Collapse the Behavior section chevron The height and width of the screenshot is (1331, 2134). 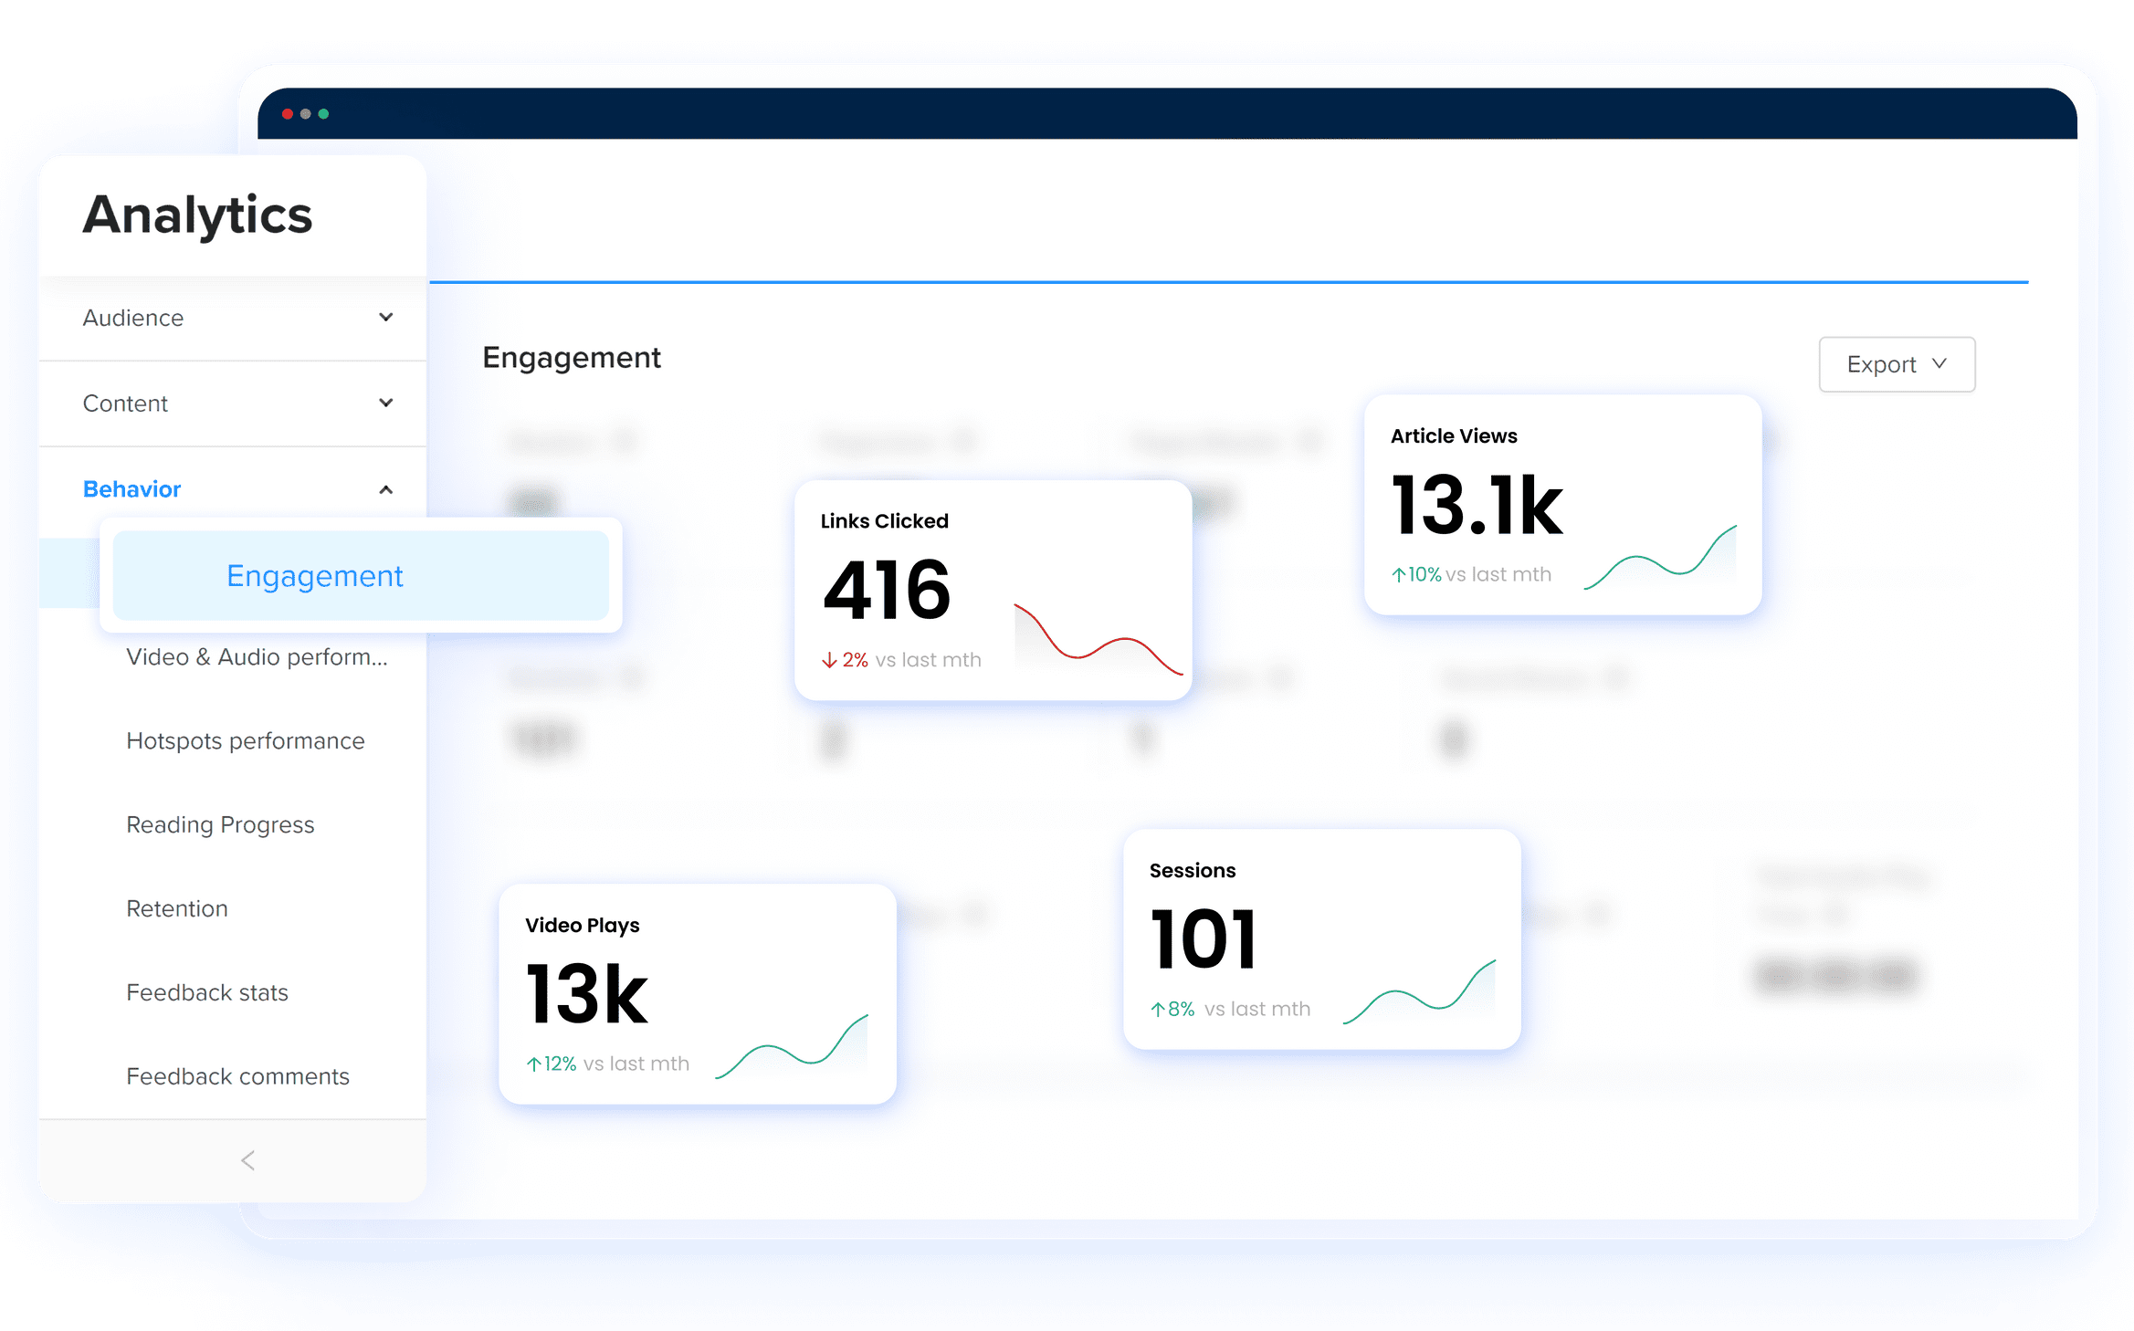tap(385, 489)
